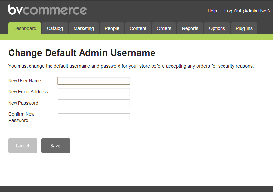Click the bvcommerce logo

pos(48,10)
